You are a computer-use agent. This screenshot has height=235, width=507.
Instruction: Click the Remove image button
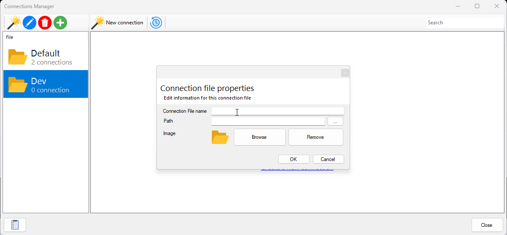[x=315, y=137]
